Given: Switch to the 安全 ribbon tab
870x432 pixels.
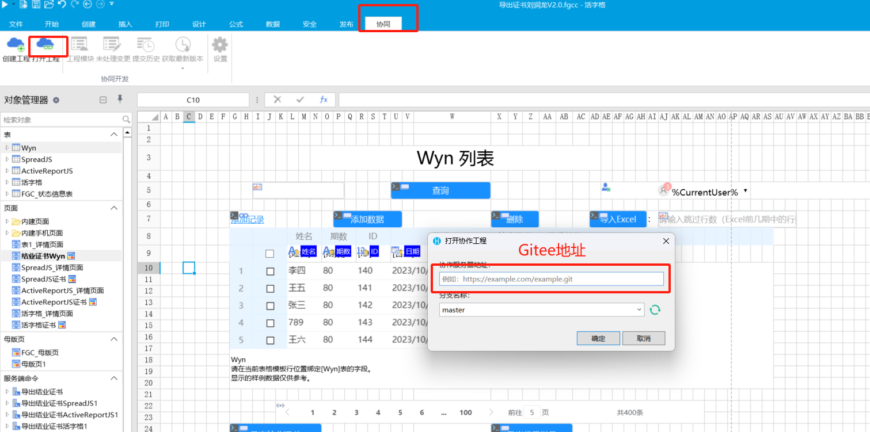Looking at the screenshot, I should pos(310,24).
